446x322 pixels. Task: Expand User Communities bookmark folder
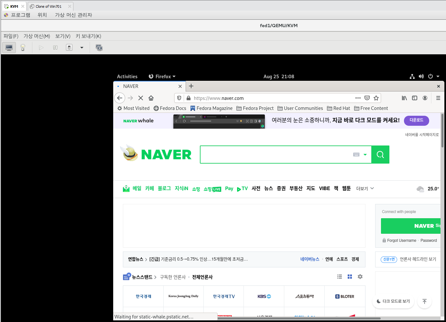(x=300, y=108)
